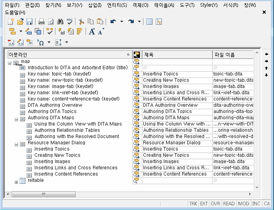
Task: Open Print Preview magnifier page icon
Action: (51, 22)
